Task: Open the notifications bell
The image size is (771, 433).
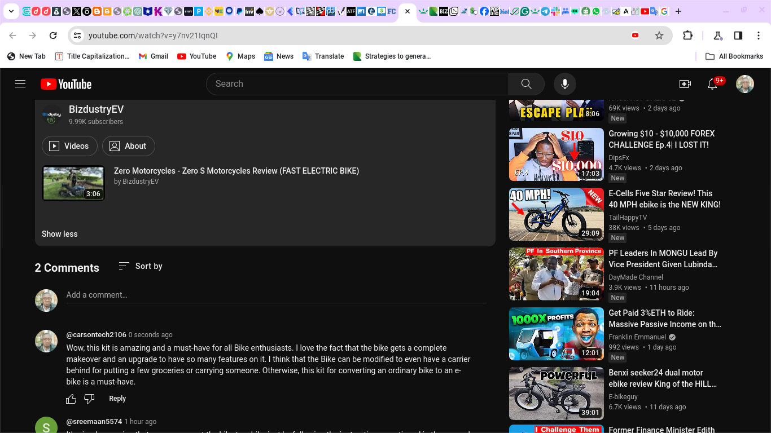Action: [x=712, y=84]
